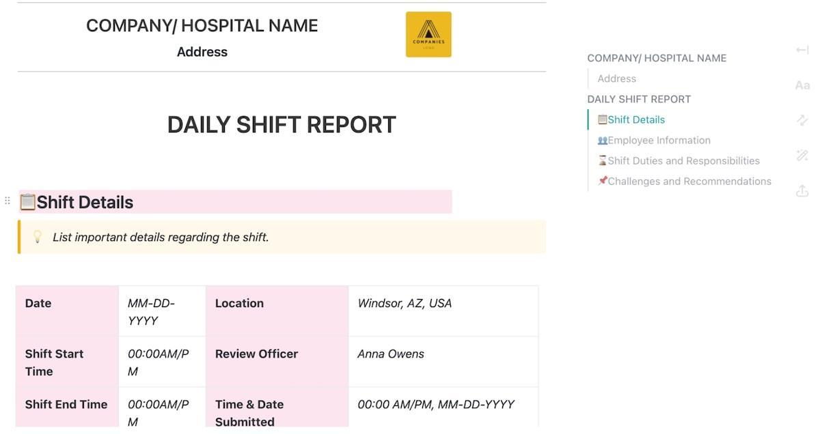Click the relationships arrows icon in sidebar
Screen dimensions: 820x434
click(x=802, y=120)
